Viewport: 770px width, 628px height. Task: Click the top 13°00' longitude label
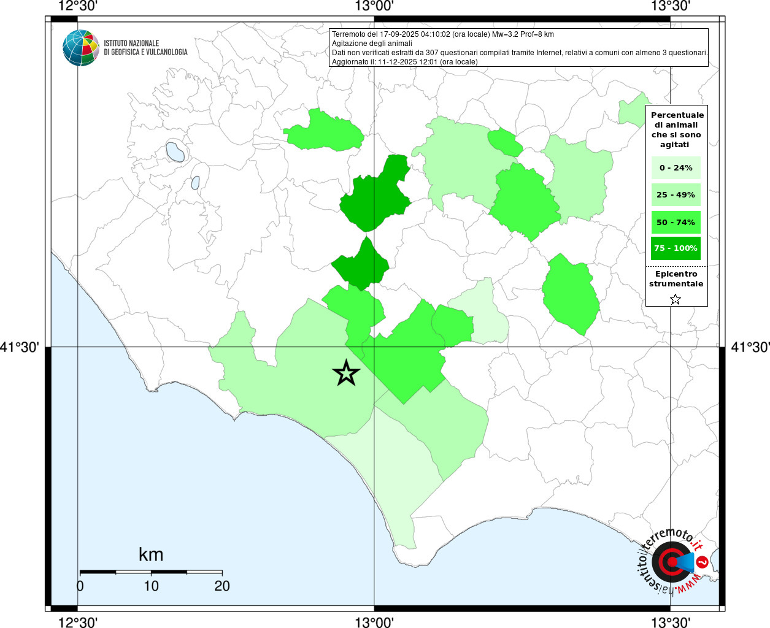pyautogui.click(x=374, y=6)
